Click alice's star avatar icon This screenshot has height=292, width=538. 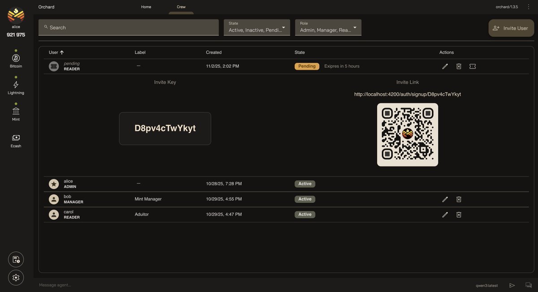pos(54,184)
